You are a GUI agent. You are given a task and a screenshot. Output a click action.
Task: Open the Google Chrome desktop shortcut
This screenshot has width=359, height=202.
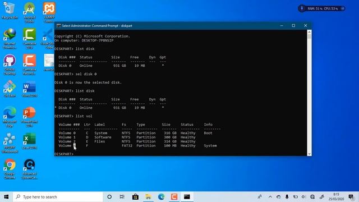[x=10, y=169]
